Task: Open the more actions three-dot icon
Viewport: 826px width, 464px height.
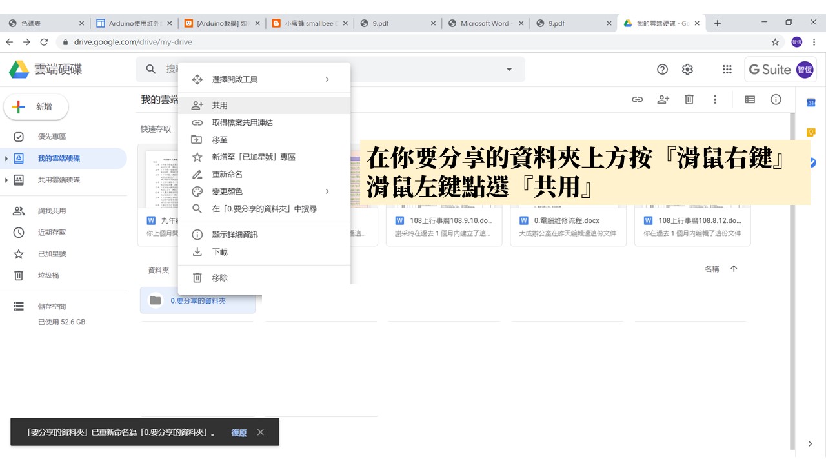Action: (715, 100)
